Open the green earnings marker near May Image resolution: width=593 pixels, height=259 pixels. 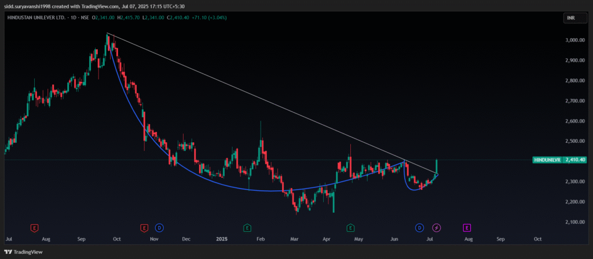point(350,228)
